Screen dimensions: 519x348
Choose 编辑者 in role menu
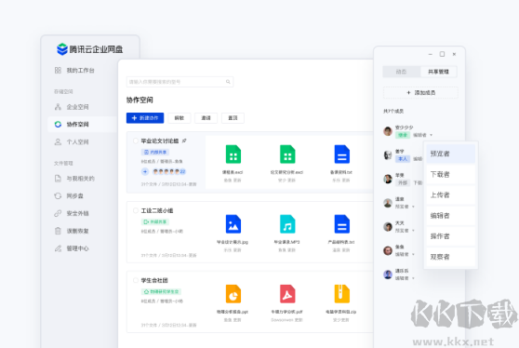click(x=450, y=216)
